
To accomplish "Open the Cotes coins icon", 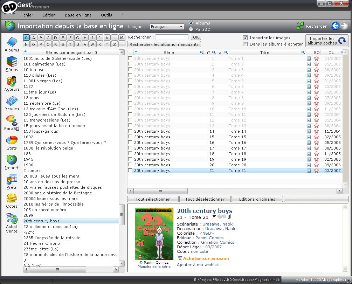I will coord(12,198).
